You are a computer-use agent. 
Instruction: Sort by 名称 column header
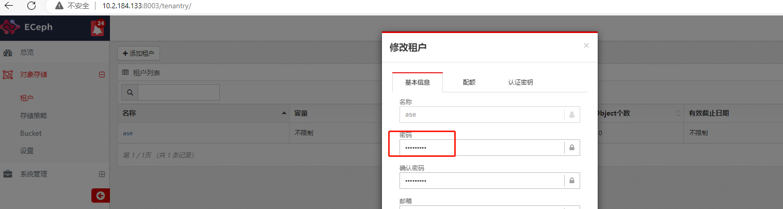click(204, 113)
